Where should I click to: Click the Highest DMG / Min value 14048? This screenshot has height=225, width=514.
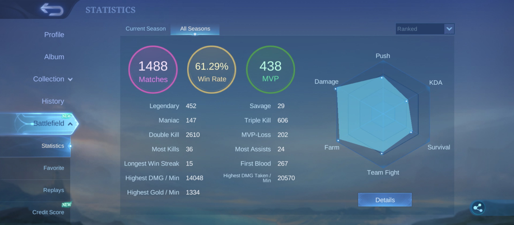(x=195, y=178)
